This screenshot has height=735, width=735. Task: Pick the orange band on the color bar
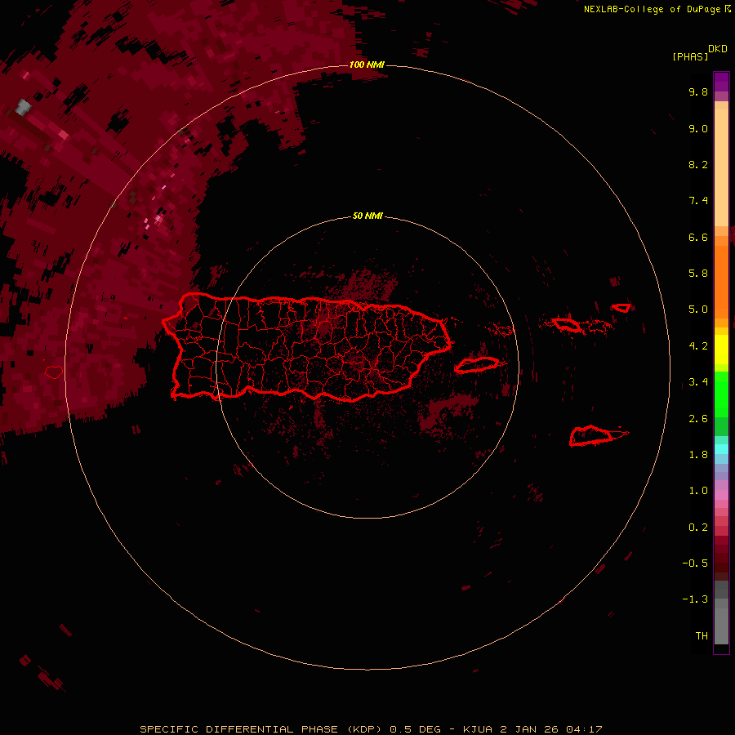(721, 281)
